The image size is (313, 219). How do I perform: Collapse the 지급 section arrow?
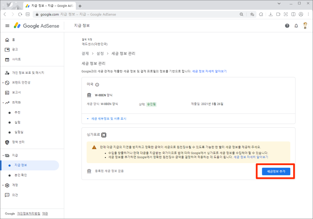point(3,156)
